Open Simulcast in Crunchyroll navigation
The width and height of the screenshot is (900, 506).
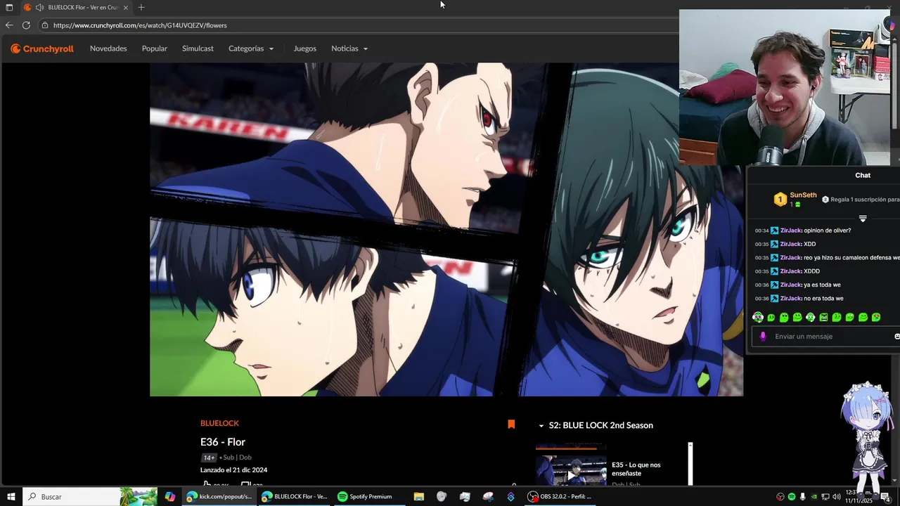198,48
